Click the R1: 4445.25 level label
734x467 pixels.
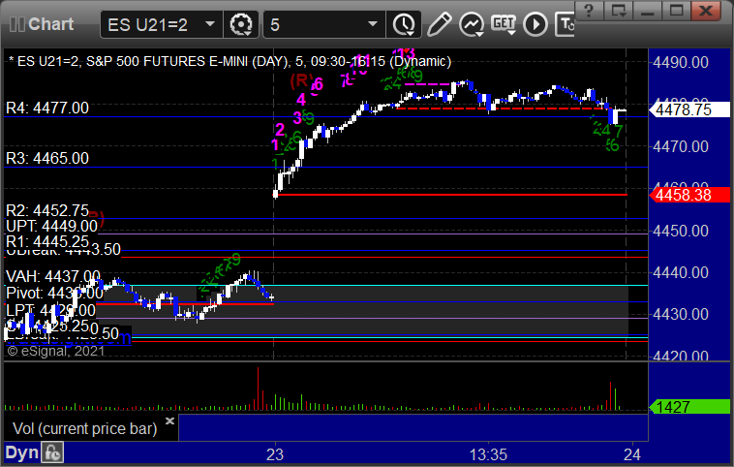[x=47, y=241]
